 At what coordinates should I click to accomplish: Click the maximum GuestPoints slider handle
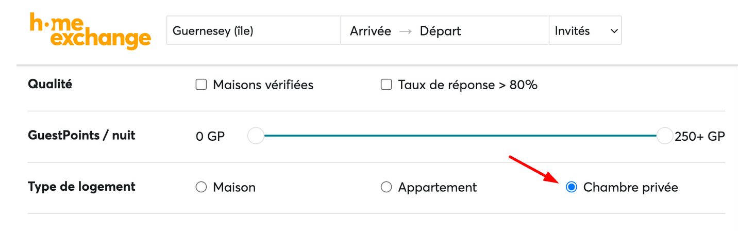pos(665,136)
